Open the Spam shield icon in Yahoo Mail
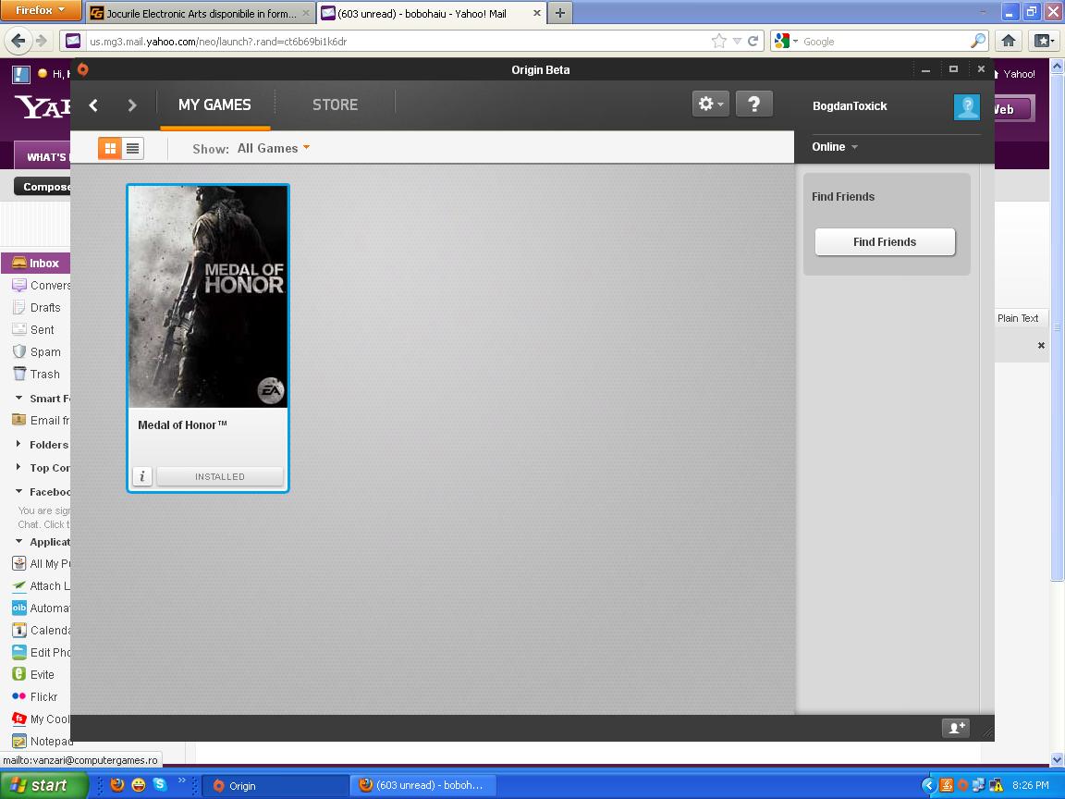Viewport: 1065px width, 799px height. pos(19,352)
